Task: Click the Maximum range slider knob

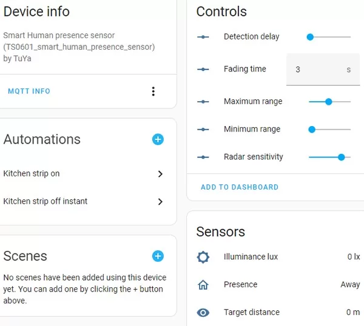Action: pyautogui.click(x=328, y=102)
